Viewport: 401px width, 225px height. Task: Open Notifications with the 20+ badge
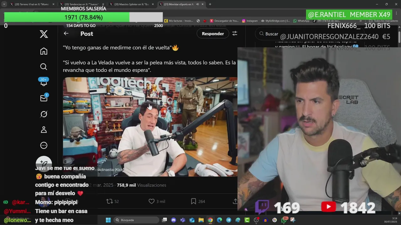(44, 82)
